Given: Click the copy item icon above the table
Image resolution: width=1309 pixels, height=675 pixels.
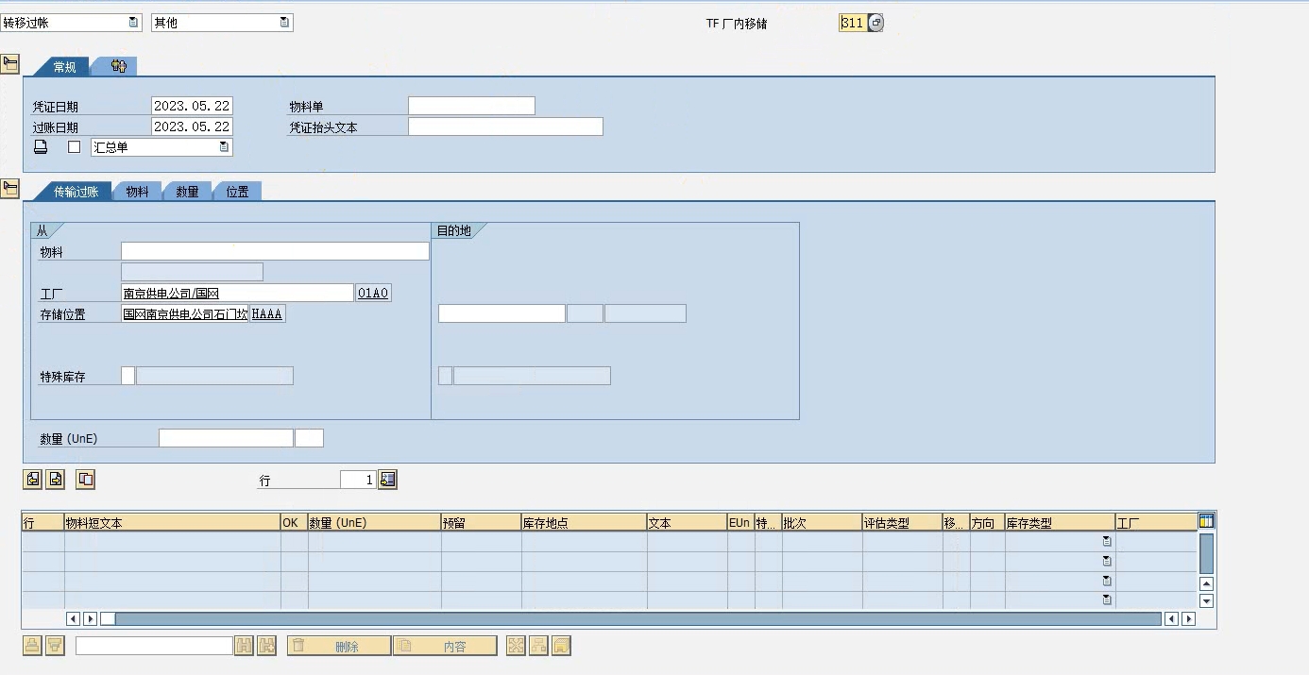Looking at the screenshot, I should point(86,480).
